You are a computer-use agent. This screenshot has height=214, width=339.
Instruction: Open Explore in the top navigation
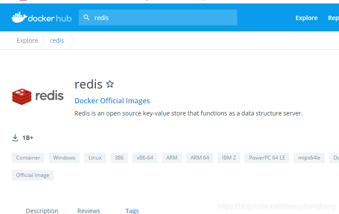pyautogui.click(x=306, y=18)
